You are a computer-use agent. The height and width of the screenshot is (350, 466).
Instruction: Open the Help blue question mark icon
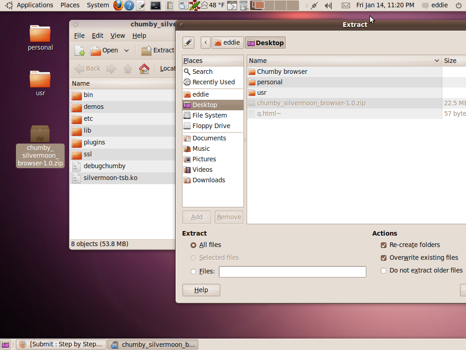pos(129,5)
